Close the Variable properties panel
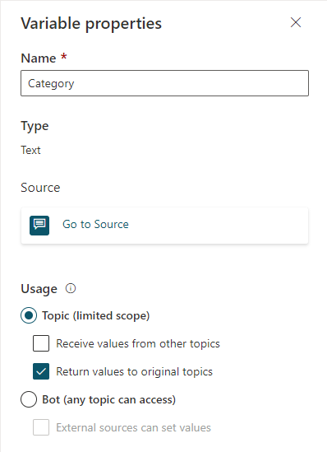 pyautogui.click(x=296, y=22)
